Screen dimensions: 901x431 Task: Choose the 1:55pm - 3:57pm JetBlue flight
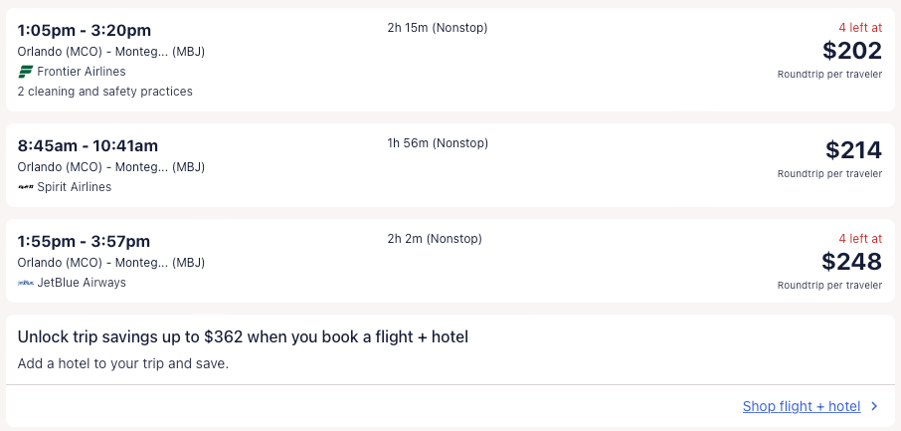pos(84,241)
